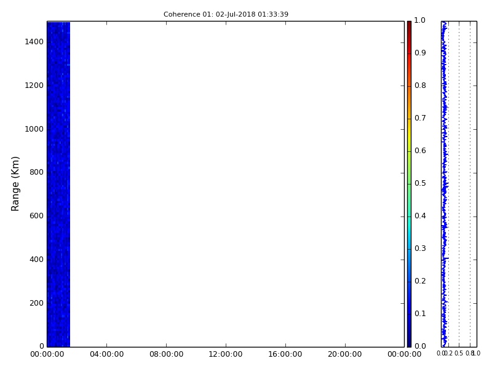Click the 20:00:00 time axis label

tap(345, 354)
